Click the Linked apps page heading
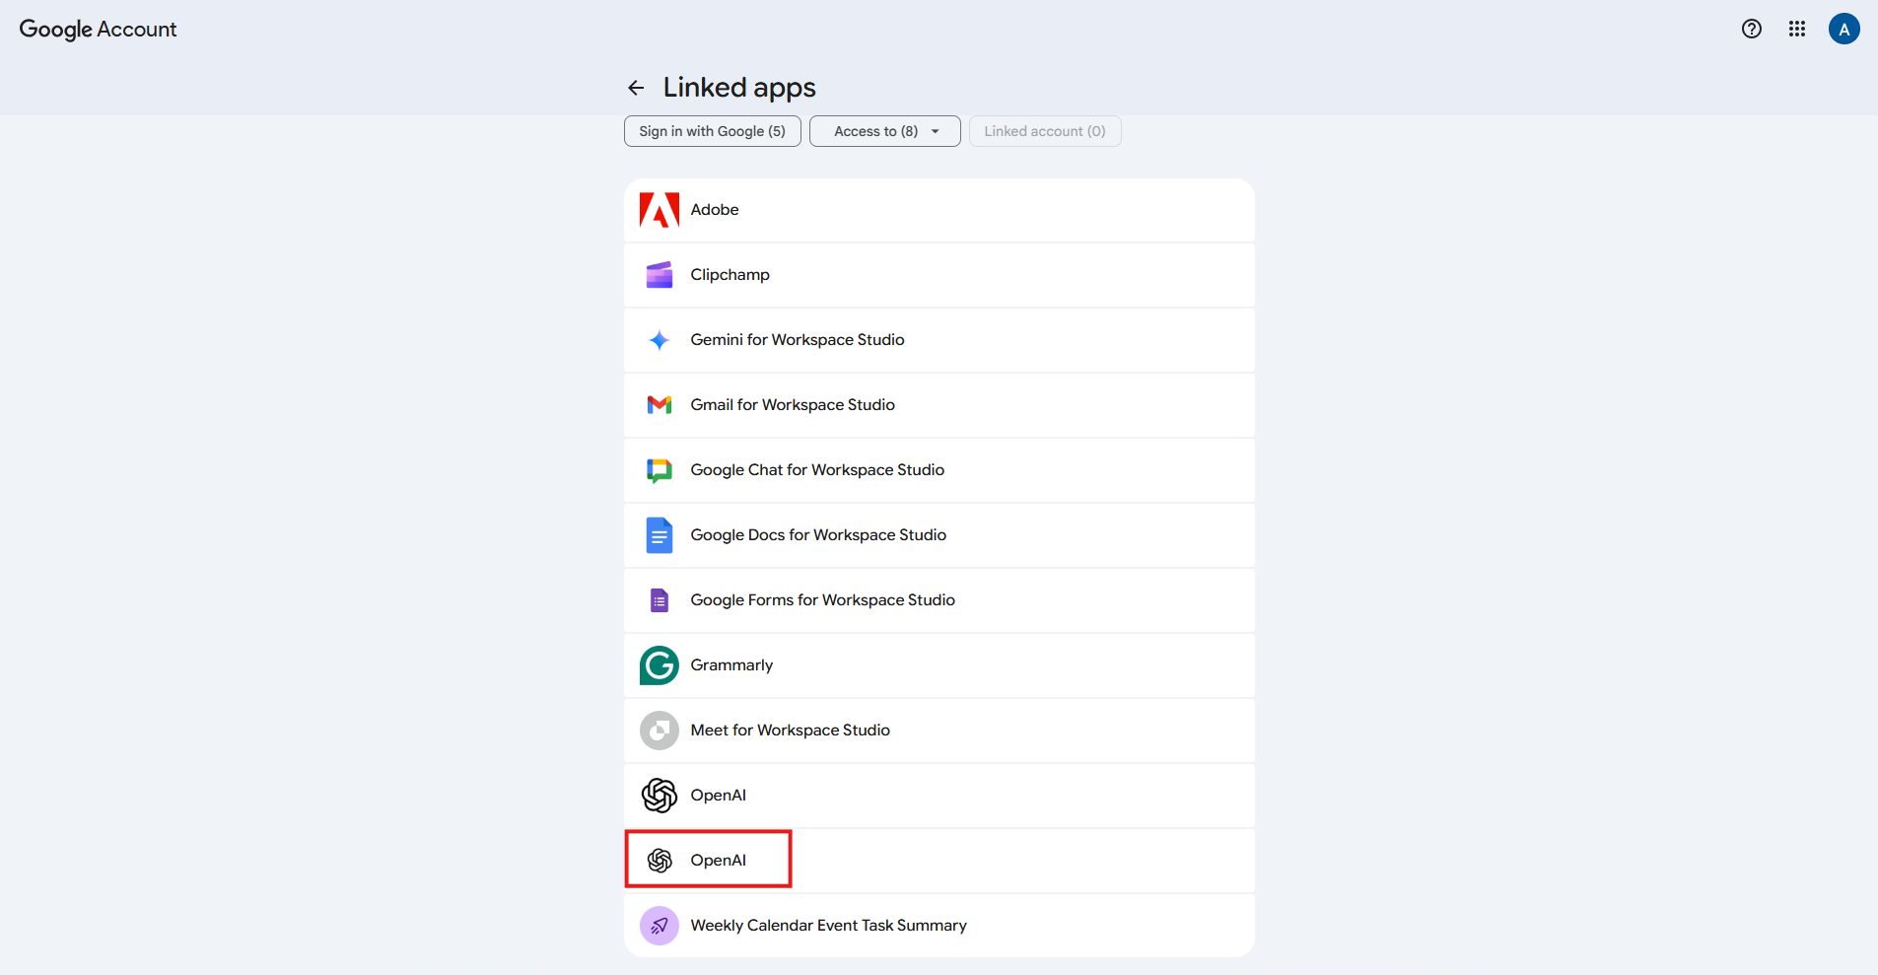The height and width of the screenshot is (975, 1878). (739, 88)
